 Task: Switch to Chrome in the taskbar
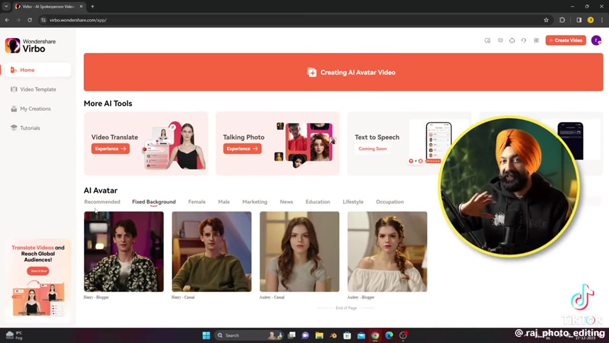375,335
